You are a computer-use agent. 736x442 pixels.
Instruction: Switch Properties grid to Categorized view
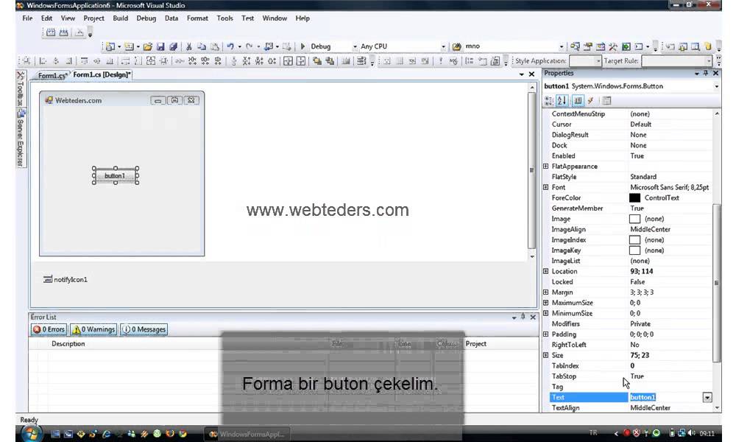[x=549, y=100]
